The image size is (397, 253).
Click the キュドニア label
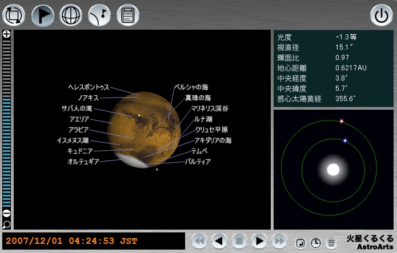(80, 151)
